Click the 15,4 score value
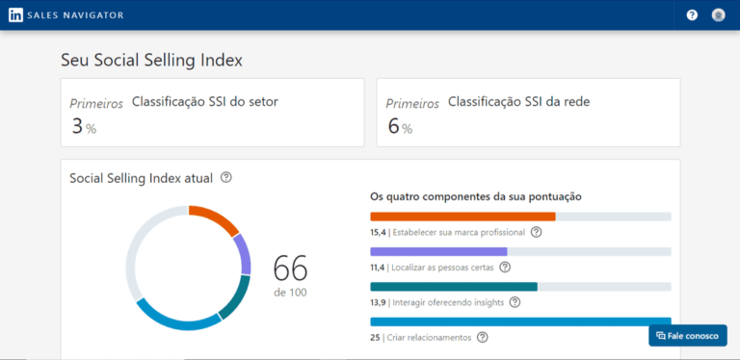Viewport: 740px width, 360px height. tap(379, 233)
